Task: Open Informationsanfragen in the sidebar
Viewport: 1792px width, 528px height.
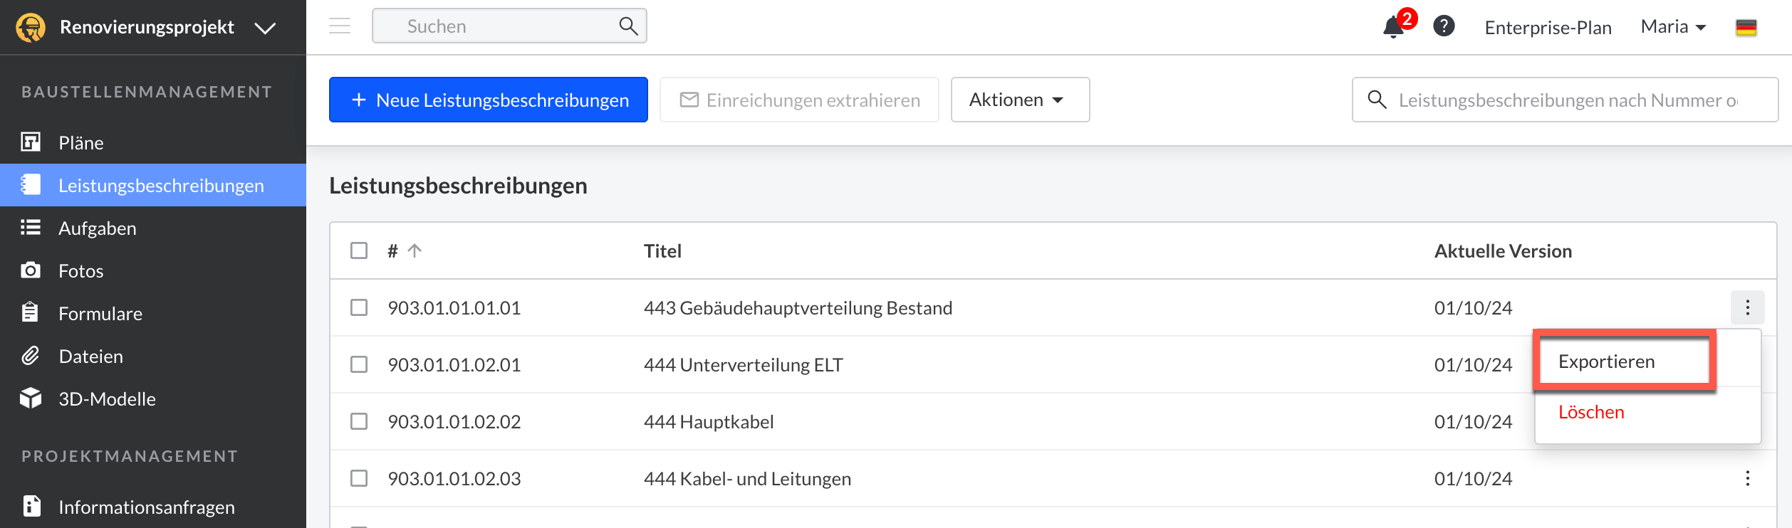Action: coord(146,507)
